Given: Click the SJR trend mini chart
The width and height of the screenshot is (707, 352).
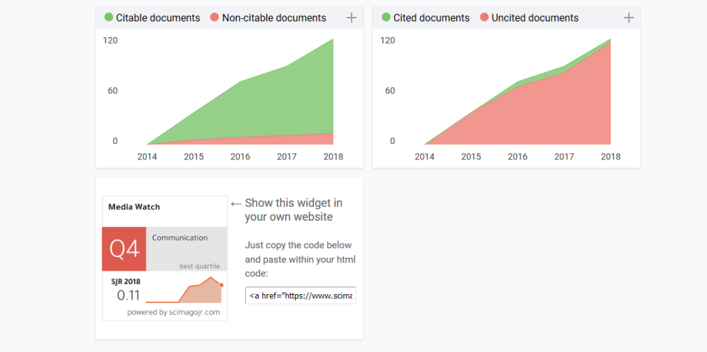Looking at the screenshot, I should [185, 290].
